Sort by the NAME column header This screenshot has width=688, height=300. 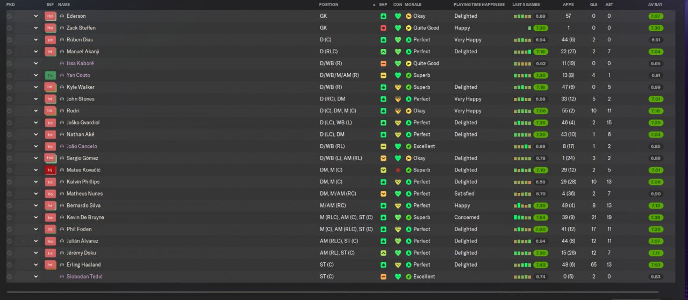point(64,4)
